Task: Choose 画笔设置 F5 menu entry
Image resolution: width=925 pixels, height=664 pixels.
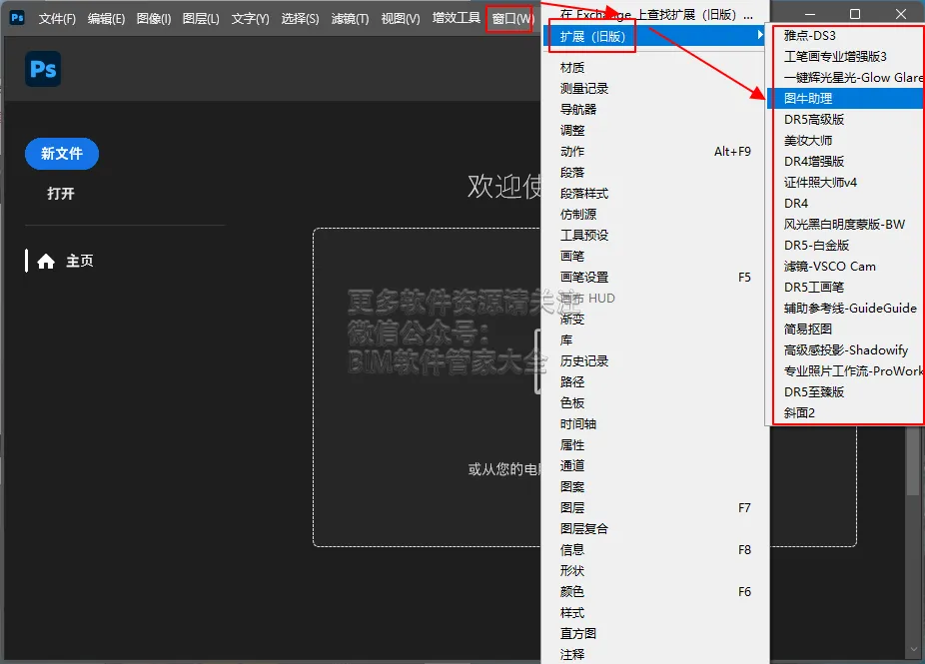Action: pos(655,278)
